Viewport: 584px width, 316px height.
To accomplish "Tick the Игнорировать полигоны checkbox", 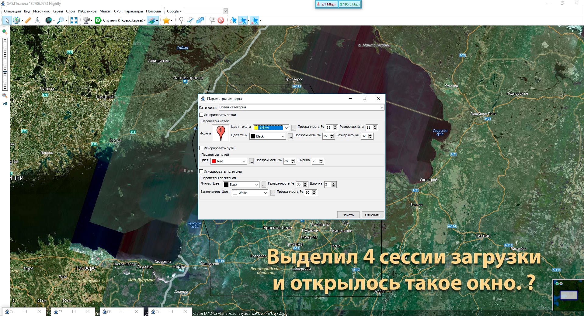I will [201, 172].
